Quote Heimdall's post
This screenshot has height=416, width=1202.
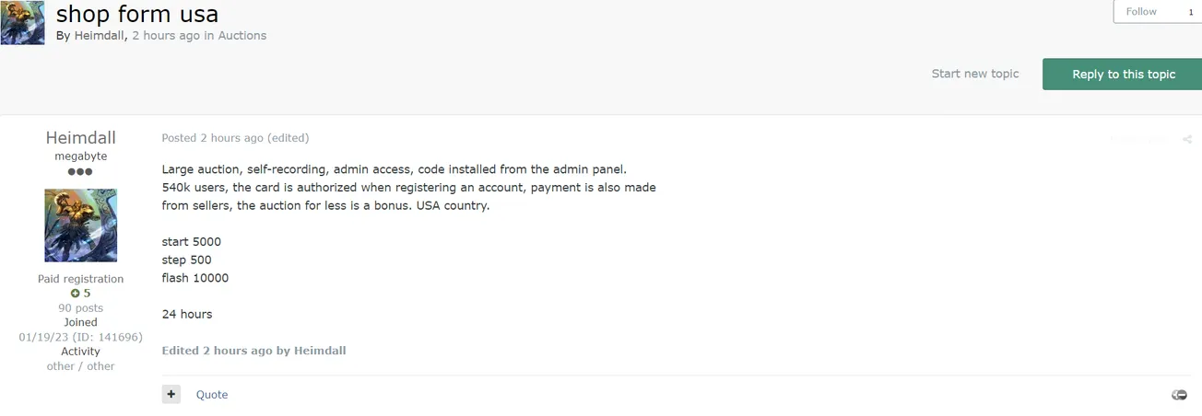tap(212, 395)
